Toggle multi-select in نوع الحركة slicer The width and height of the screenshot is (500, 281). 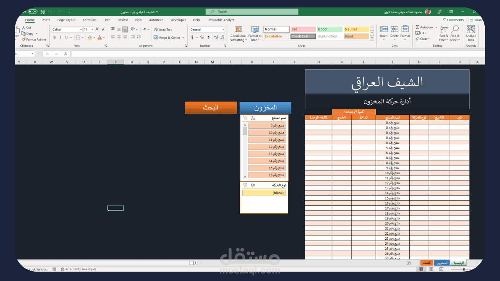(253, 185)
